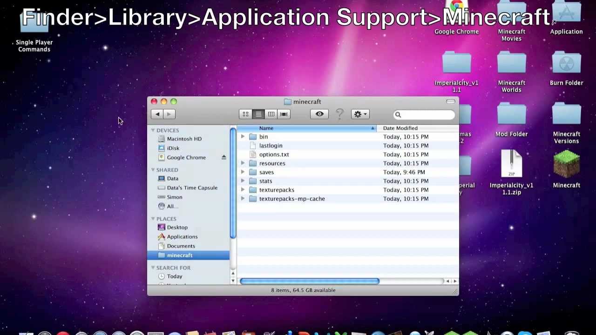
Task: Select Minecraft Movies desktop folder
Action: 511,21
